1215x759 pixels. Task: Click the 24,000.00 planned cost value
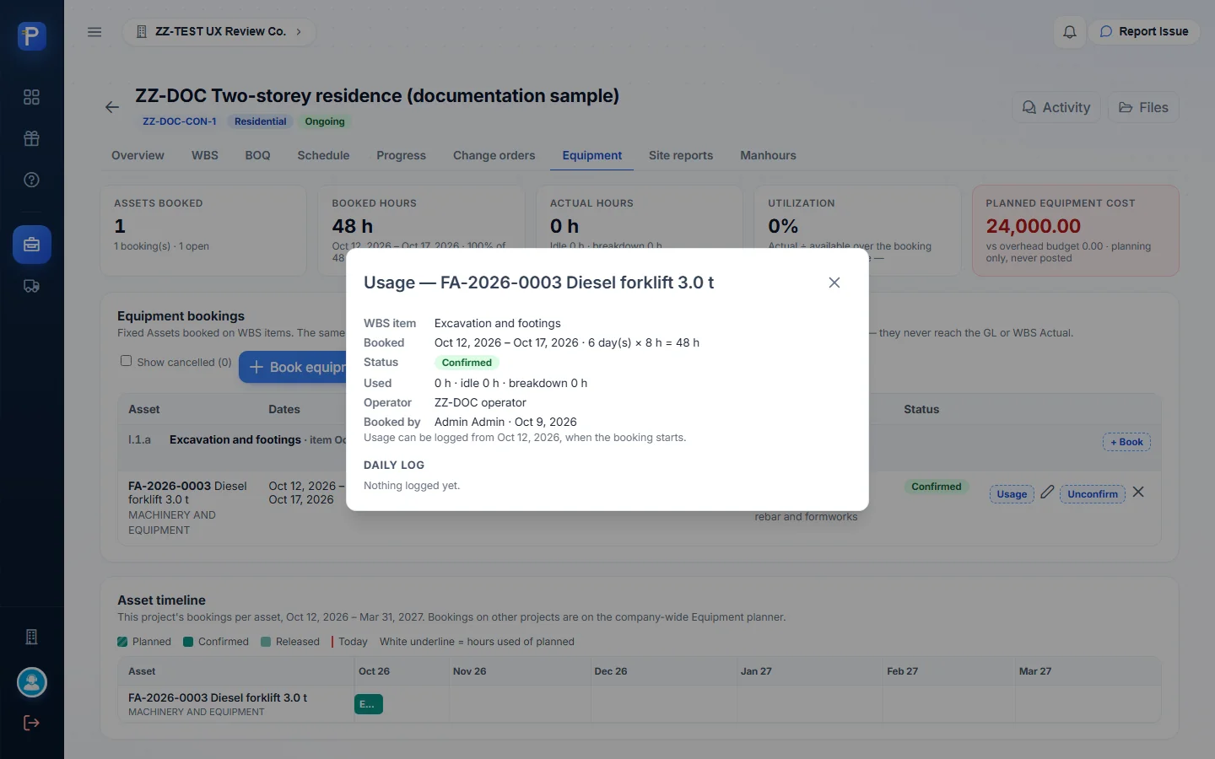point(1033,226)
